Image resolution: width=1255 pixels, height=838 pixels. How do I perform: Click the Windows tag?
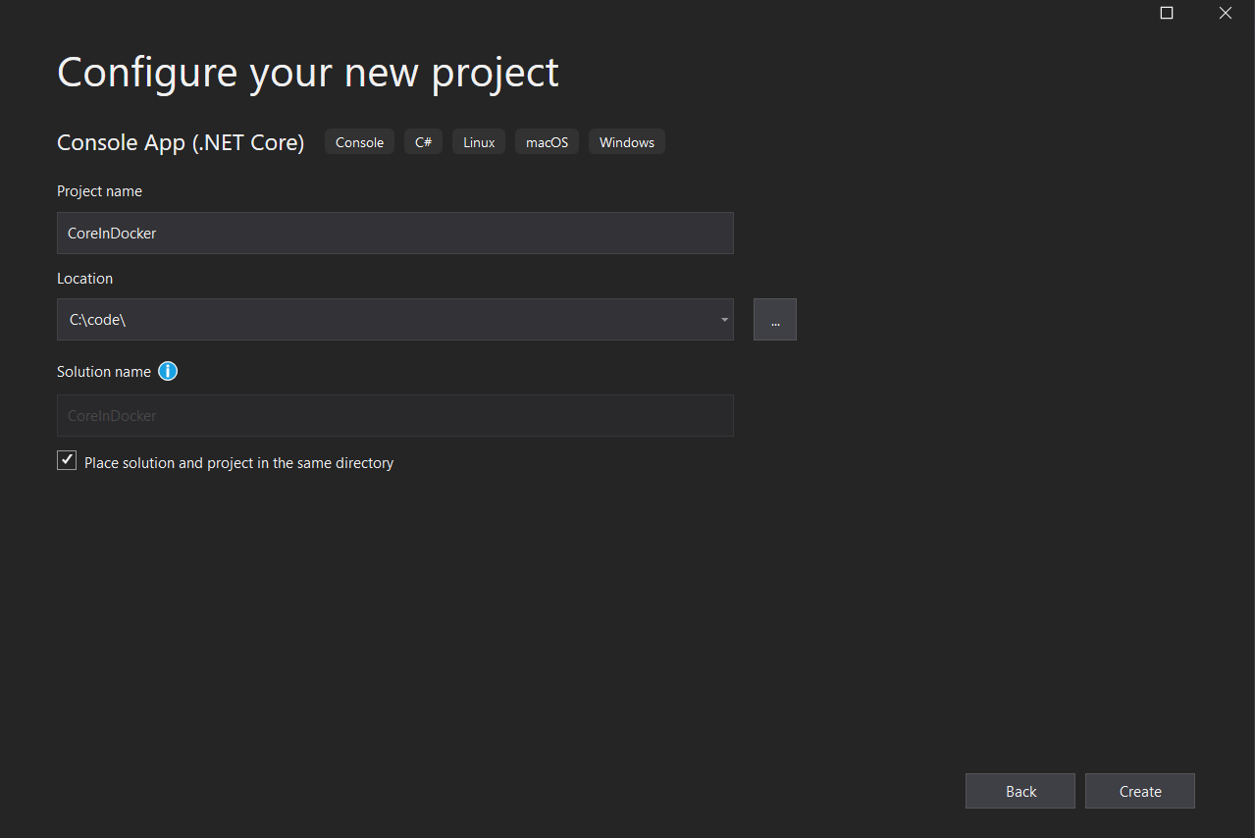(x=626, y=142)
